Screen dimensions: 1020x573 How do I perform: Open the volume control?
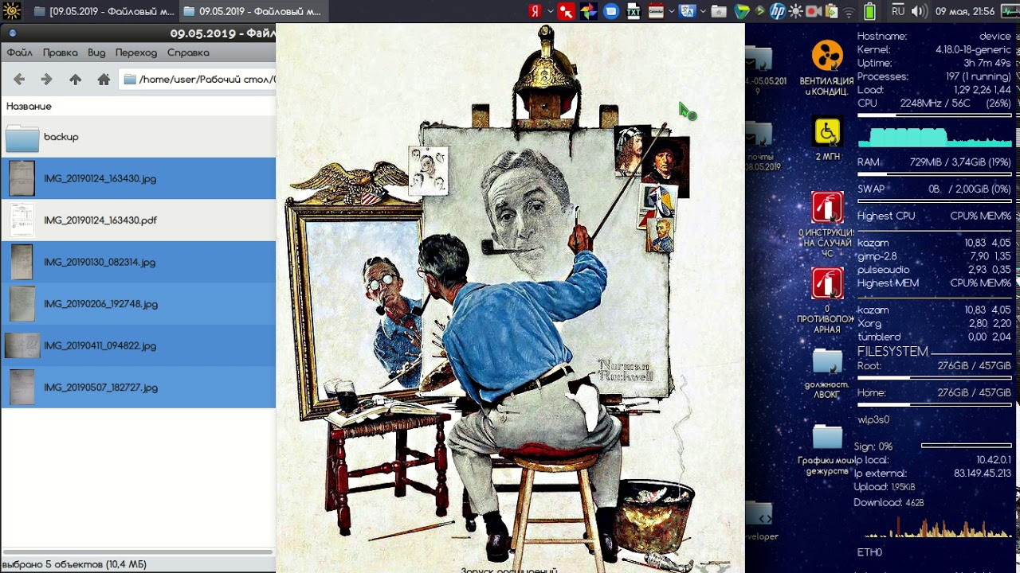tap(919, 11)
